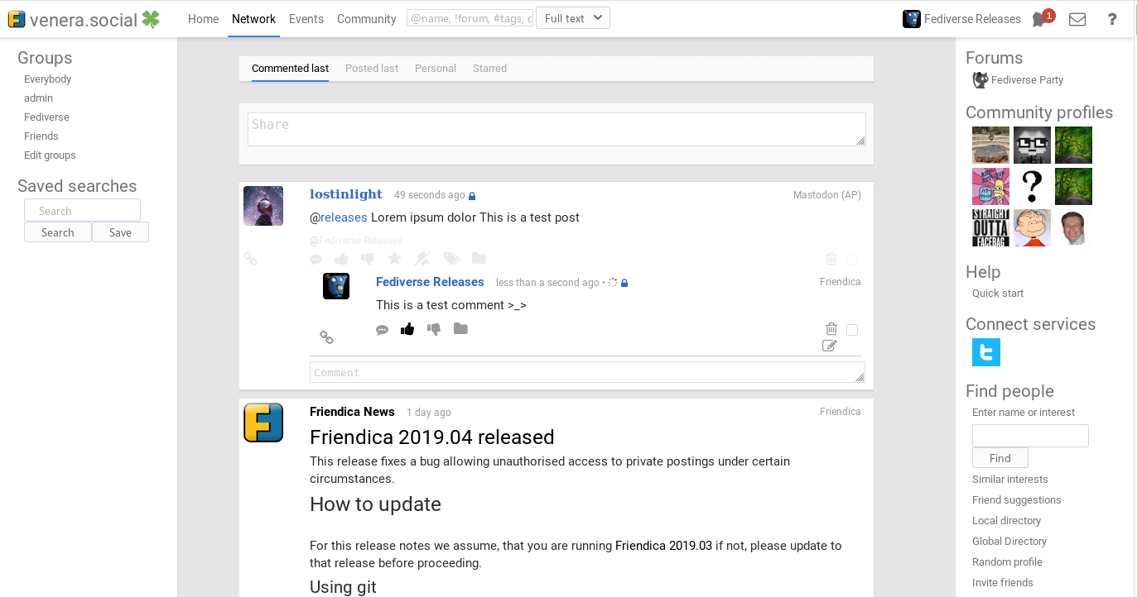The width and height of the screenshot is (1137, 597).
Task: Click the Save search button
Action: [120, 232]
